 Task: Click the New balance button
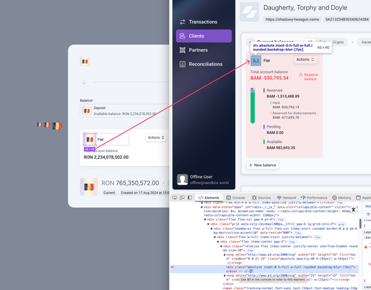point(263,165)
